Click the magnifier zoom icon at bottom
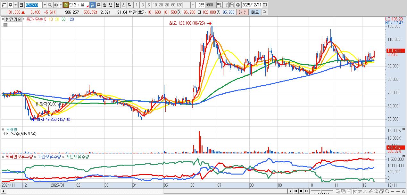 (387, 191)
